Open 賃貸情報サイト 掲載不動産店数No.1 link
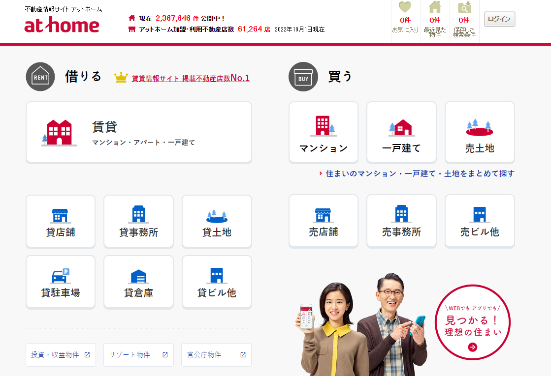The image size is (551, 376). (191, 78)
